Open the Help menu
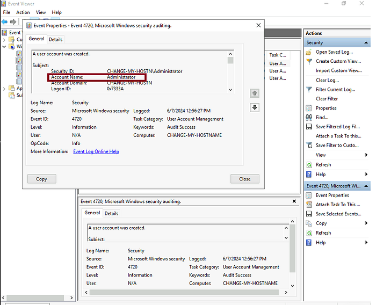376x305 pixels. pyautogui.click(x=56, y=12)
